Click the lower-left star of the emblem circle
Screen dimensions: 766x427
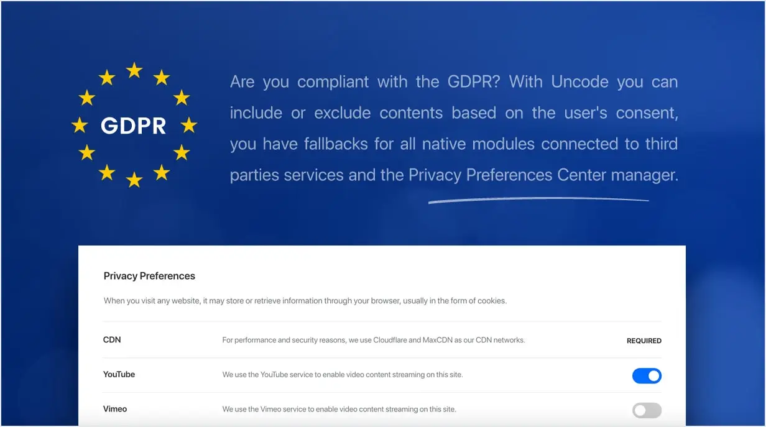click(87, 153)
